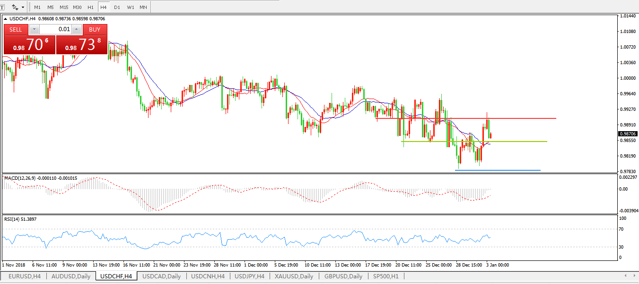The width and height of the screenshot is (639, 284).
Task: Choose the MN monthly timeframe
Action: (143, 8)
